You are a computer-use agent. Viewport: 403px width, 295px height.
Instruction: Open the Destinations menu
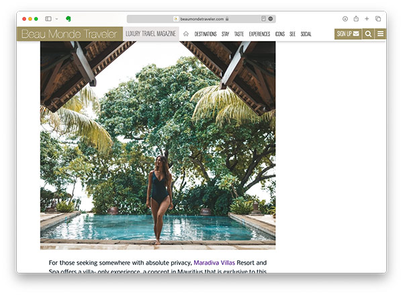pos(206,34)
